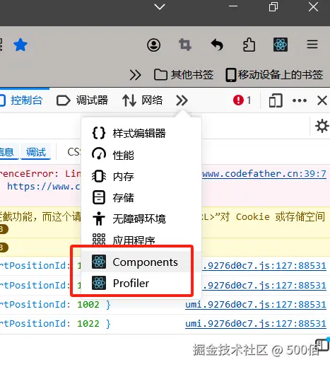Screen dimensions: 330x367
Task: Open the devtools three-dot options menu
Action: point(300,100)
